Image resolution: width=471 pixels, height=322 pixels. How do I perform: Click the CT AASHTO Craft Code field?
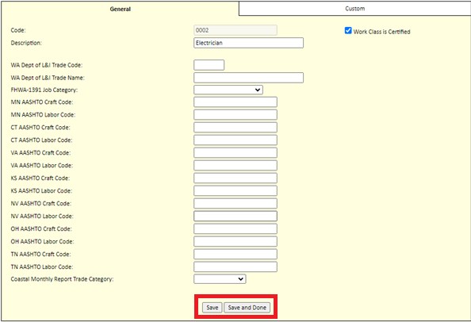235,128
